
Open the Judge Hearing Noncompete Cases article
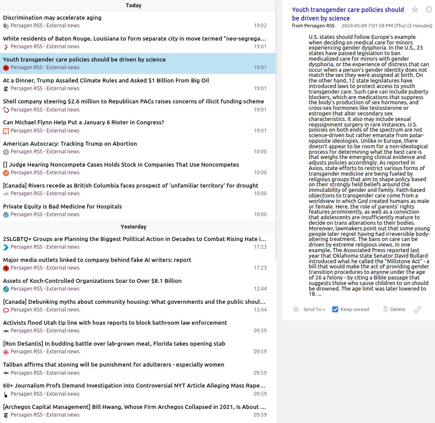tap(121, 165)
